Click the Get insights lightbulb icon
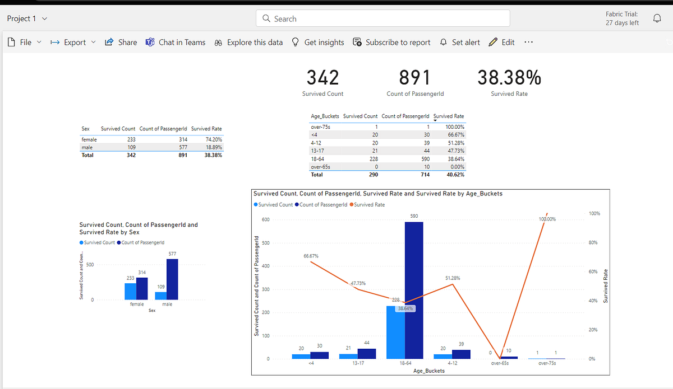The image size is (673, 389). pyautogui.click(x=296, y=42)
